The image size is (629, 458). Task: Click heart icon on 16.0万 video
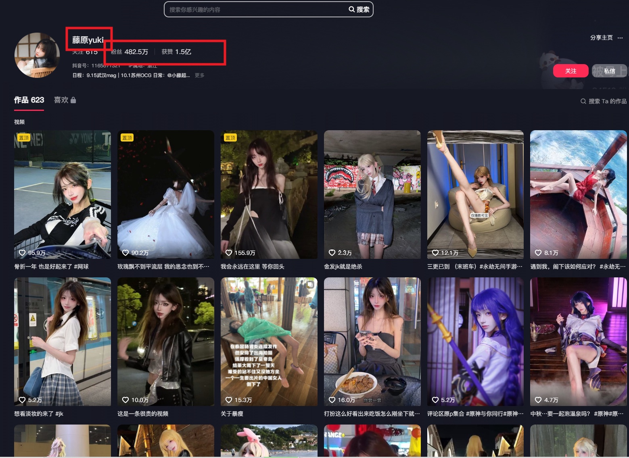(332, 400)
